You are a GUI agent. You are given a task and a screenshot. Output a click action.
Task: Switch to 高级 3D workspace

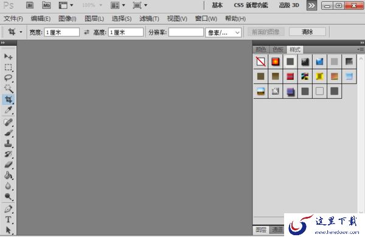click(x=289, y=5)
